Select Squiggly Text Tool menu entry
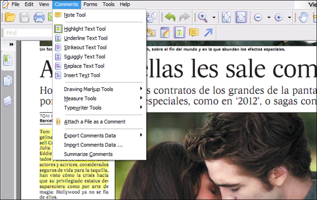317x200 pixels. (99, 56)
